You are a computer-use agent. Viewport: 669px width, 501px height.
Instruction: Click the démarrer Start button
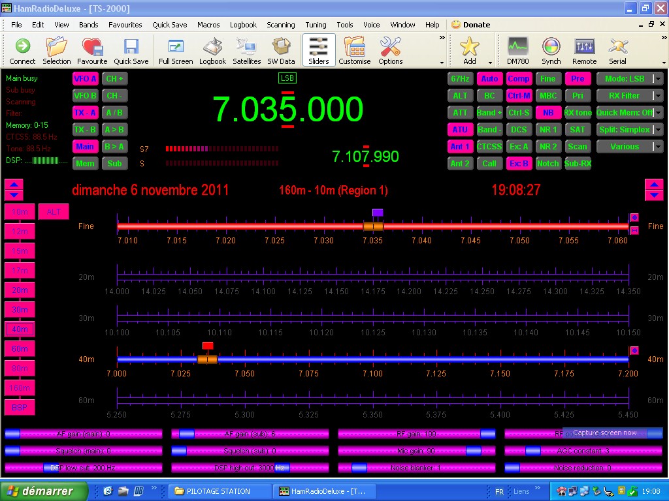click(44, 491)
